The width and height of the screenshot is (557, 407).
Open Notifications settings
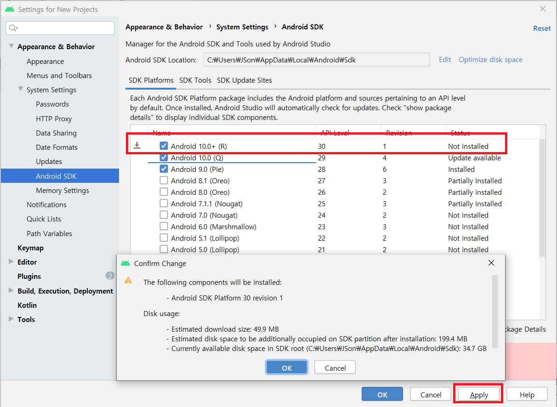46,204
